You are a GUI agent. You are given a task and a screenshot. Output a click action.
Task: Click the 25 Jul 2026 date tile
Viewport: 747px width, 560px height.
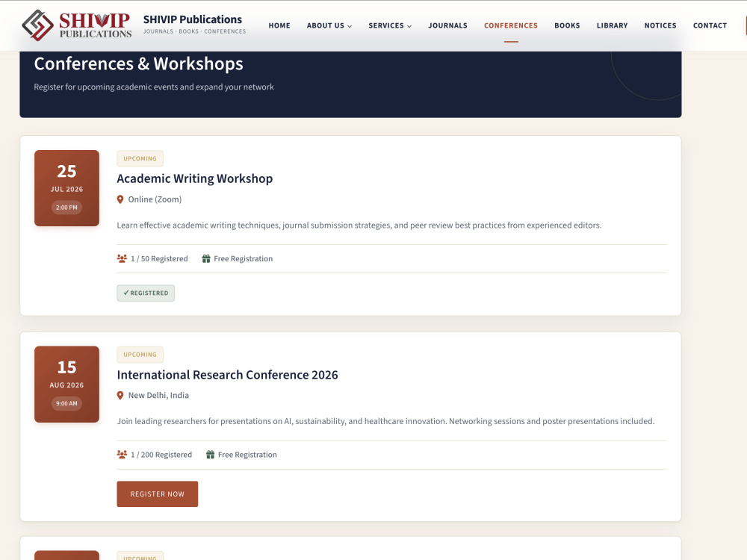(x=66, y=188)
